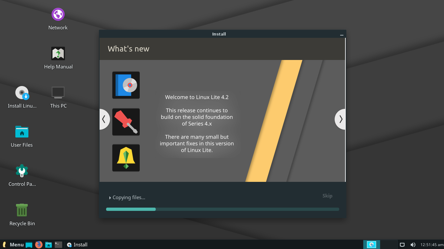Open the Network desktop icon

(58, 15)
